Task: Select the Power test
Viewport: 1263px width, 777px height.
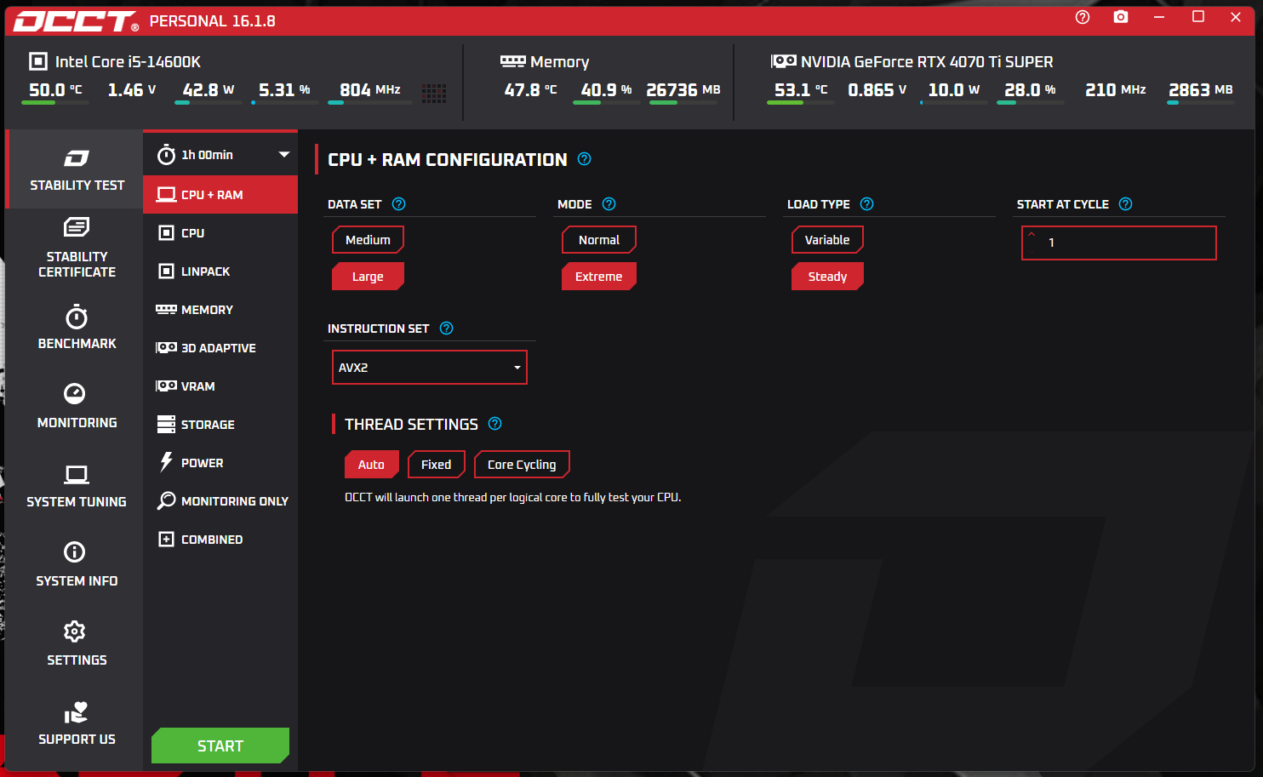Action: click(220, 463)
